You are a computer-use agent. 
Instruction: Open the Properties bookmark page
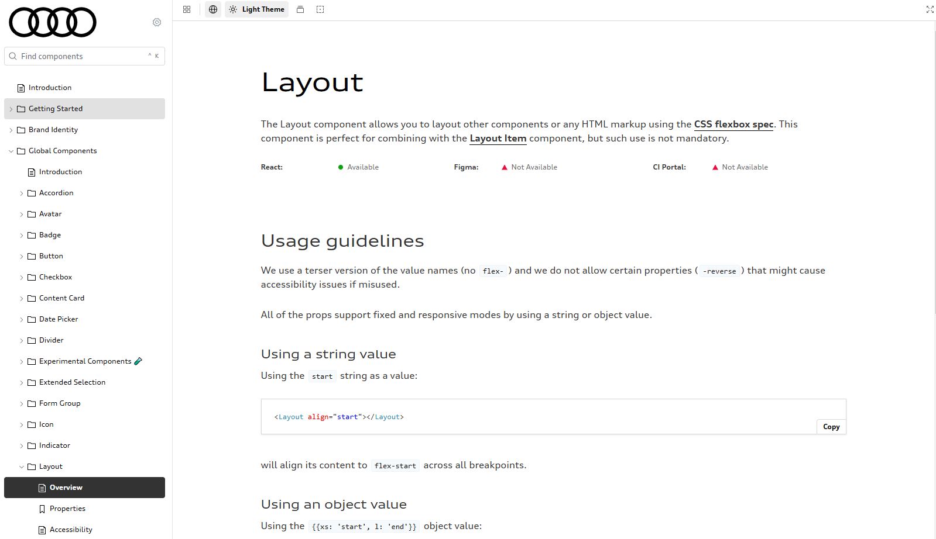click(x=67, y=509)
